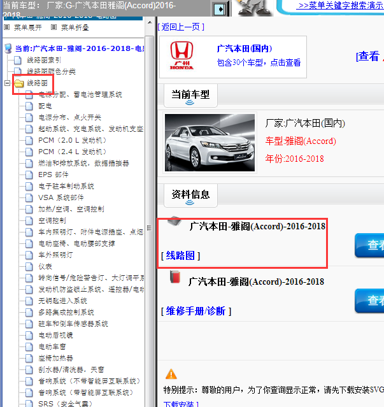Click the red book icon for 维修手册
384x407 pixels.
coord(174,278)
